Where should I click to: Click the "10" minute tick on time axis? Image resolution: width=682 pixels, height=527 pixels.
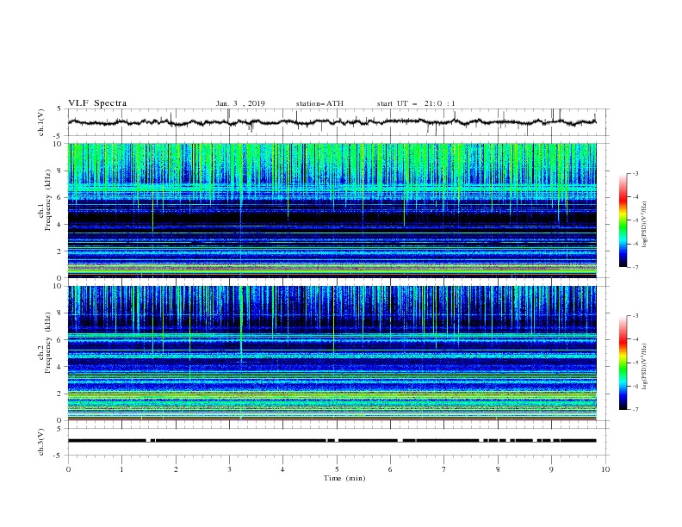click(605, 469)
